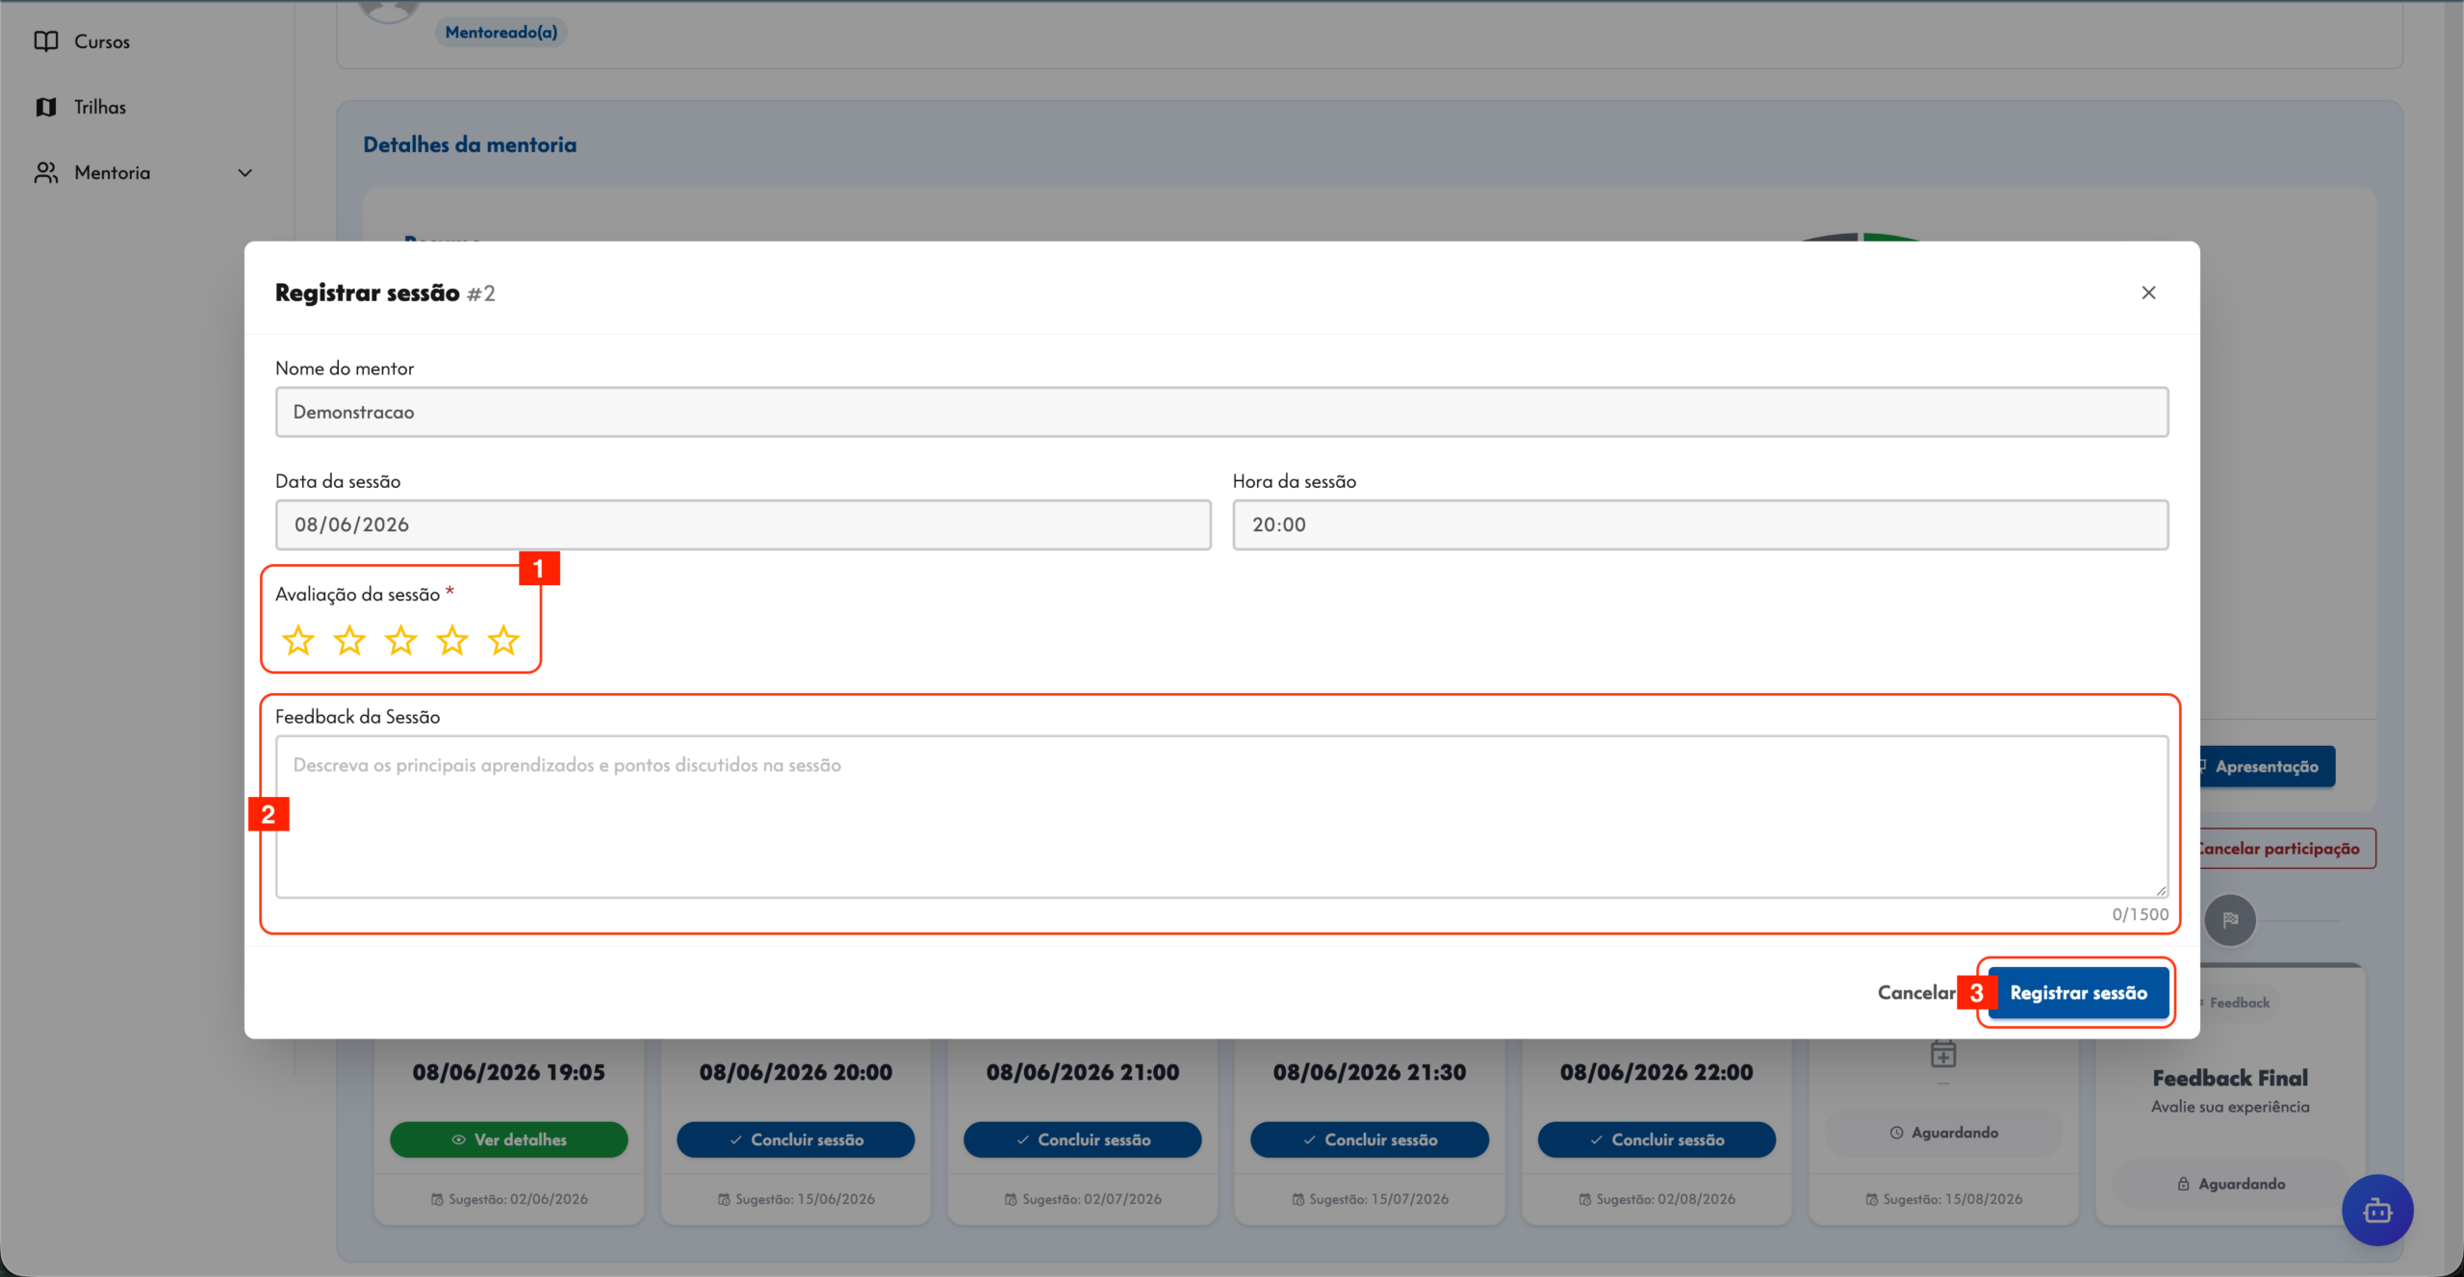The height and width of the screenshot is (1277, 2464).
Task: Click the Detalhes da mentoria heading
Action: coord(470,144)
